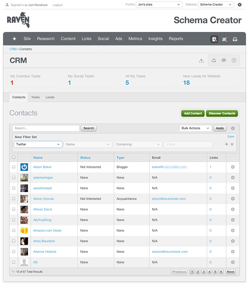Click the speech bubble feedback icon
The width and height of the screenshot is (249, 284).
pos(224,60)
